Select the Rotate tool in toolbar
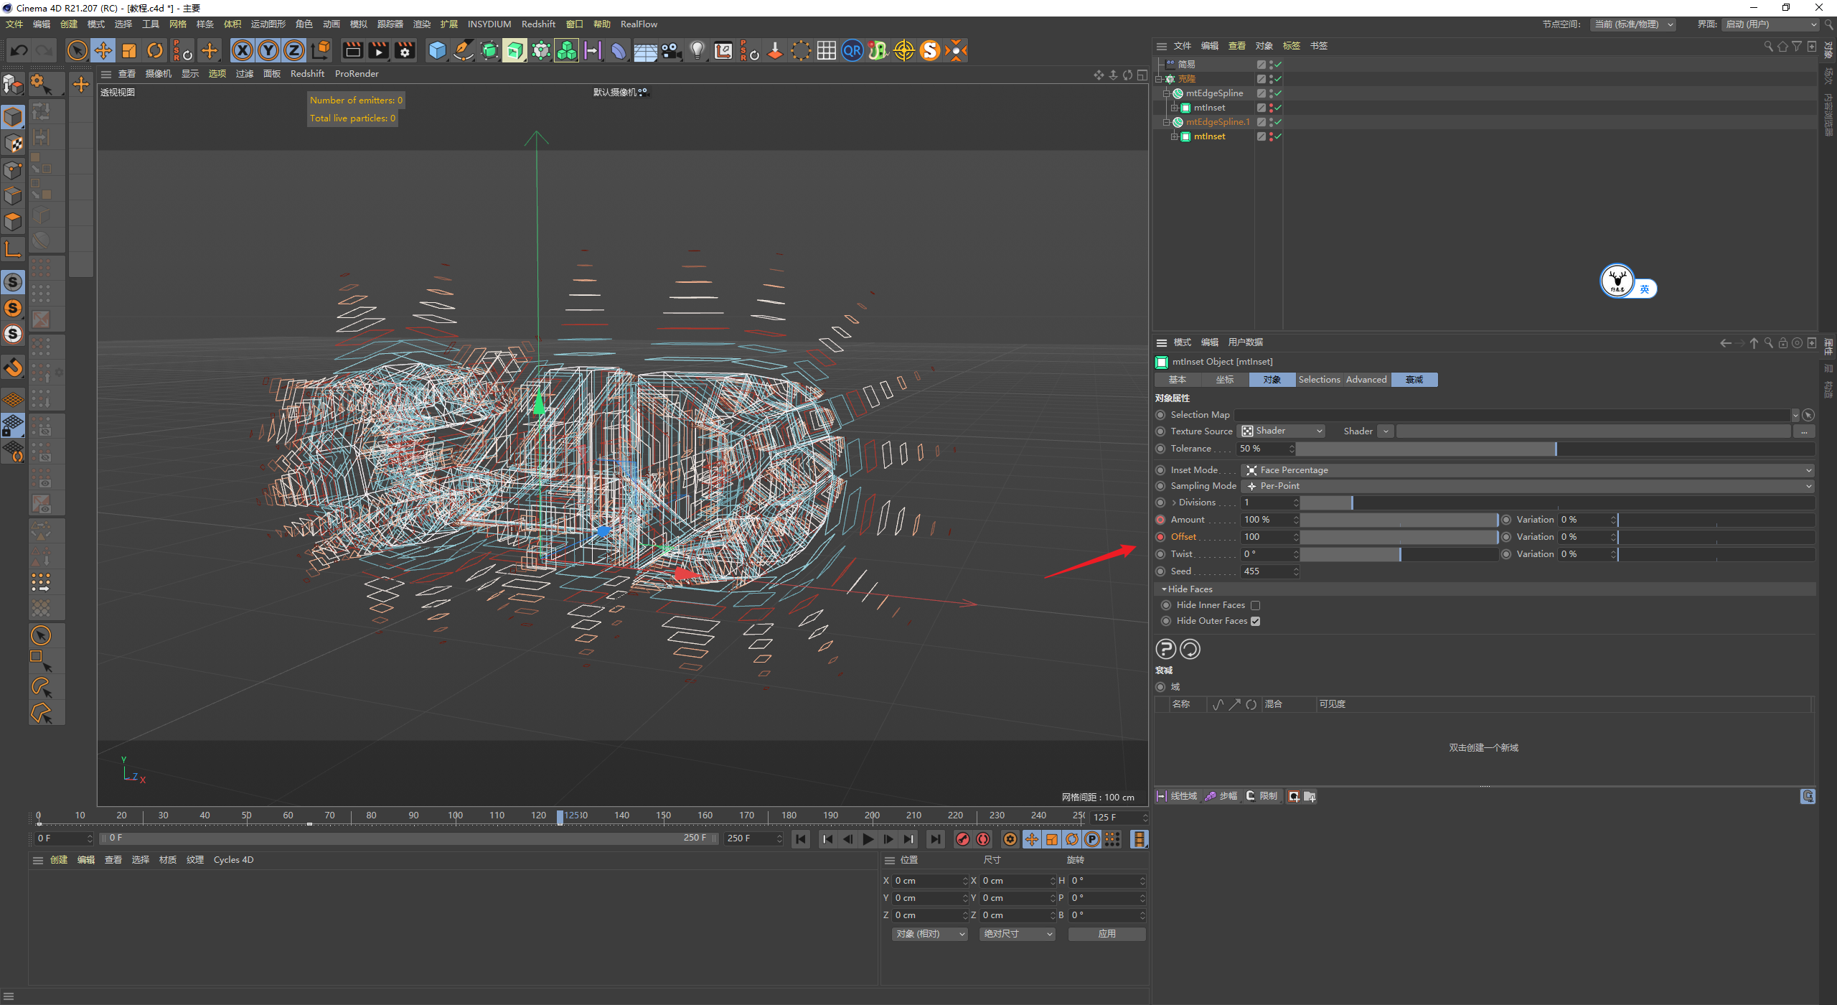1837x1005 pixels. (x=155, y=50)
